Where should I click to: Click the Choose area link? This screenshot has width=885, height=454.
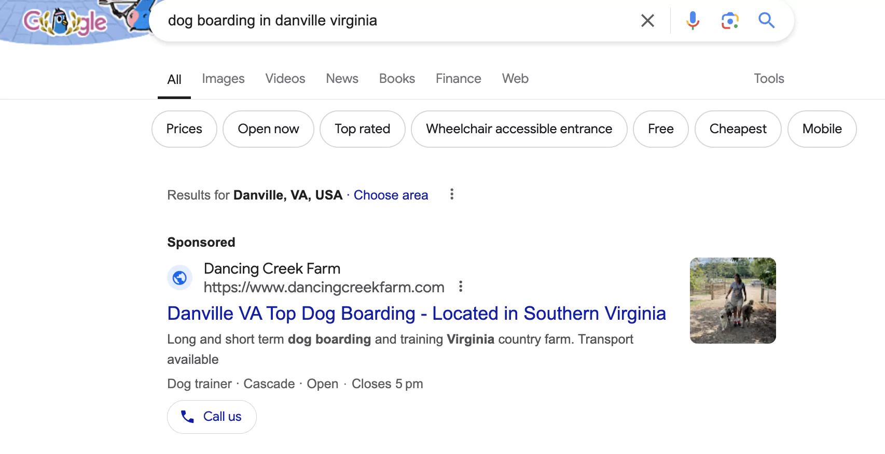point(391,195)
